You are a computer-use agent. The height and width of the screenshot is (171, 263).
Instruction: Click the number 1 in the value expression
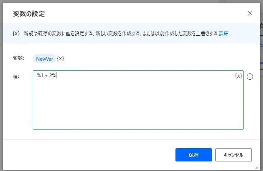42,76
